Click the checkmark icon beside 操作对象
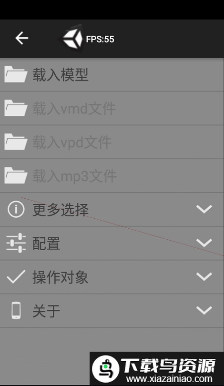224x386 pixels. 16,276
